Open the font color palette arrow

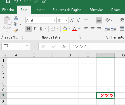79,29
